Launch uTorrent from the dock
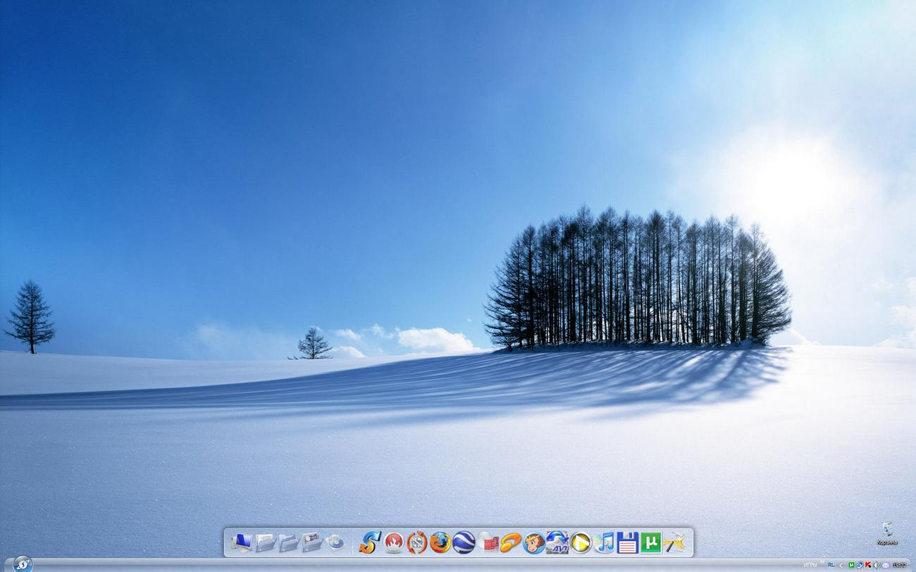 [x=650, y=542]
